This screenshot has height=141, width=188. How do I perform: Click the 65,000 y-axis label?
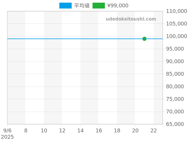pyautogui.click(x=176, y=124)
